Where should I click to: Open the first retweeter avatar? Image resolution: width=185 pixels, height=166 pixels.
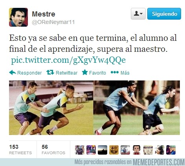click(x=80, y=150)
